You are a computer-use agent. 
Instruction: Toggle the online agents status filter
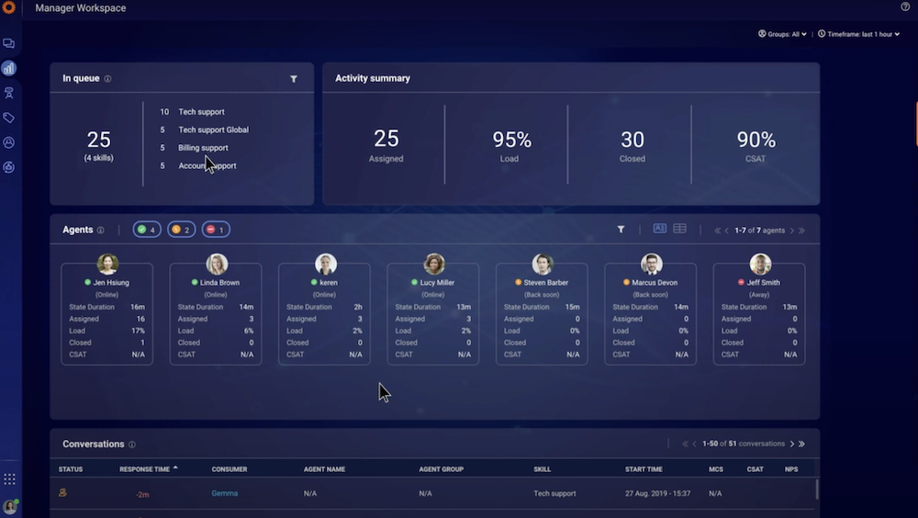click(147, 230)
